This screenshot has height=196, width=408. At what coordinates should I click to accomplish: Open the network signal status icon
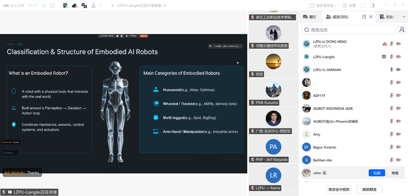tap(43, 6)
